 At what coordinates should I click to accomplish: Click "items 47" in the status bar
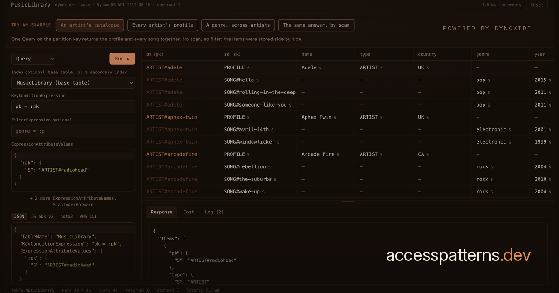click(x=108, y=290)
